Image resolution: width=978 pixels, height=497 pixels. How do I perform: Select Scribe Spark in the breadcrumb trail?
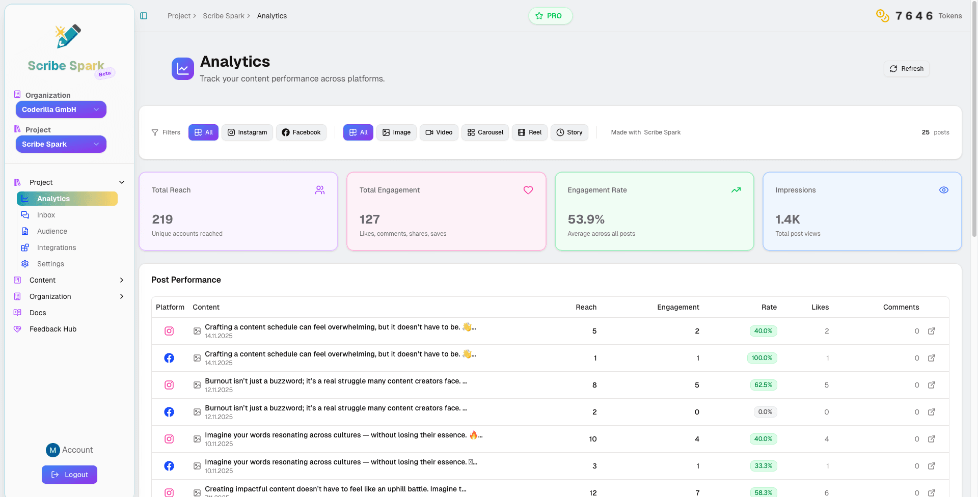(x=224, y=16)
